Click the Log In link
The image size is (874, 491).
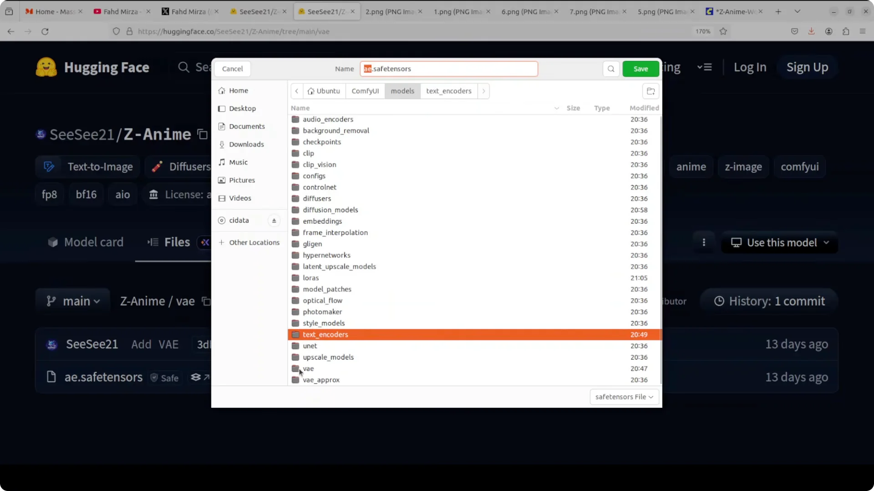click(750, 67)
